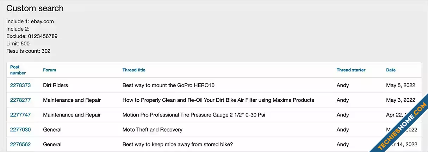The image size is (428, 152).
Task: Sort results by the Date header
Action: tap(391, 70)
